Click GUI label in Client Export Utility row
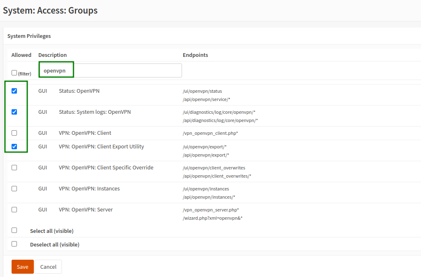The width and height of the screenshot is (421, 277). pyautogui.click(x=43, y=146)
